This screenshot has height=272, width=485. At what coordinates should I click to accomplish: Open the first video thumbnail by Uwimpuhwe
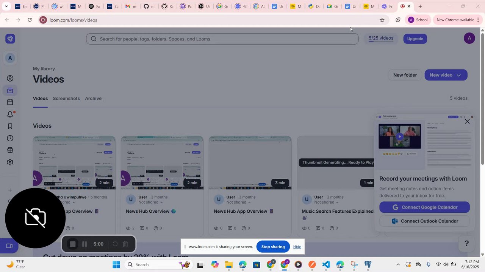pos(74,163)
